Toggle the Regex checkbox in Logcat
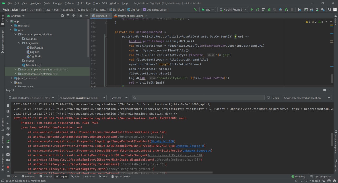338x183 pixels. point(269,98)
